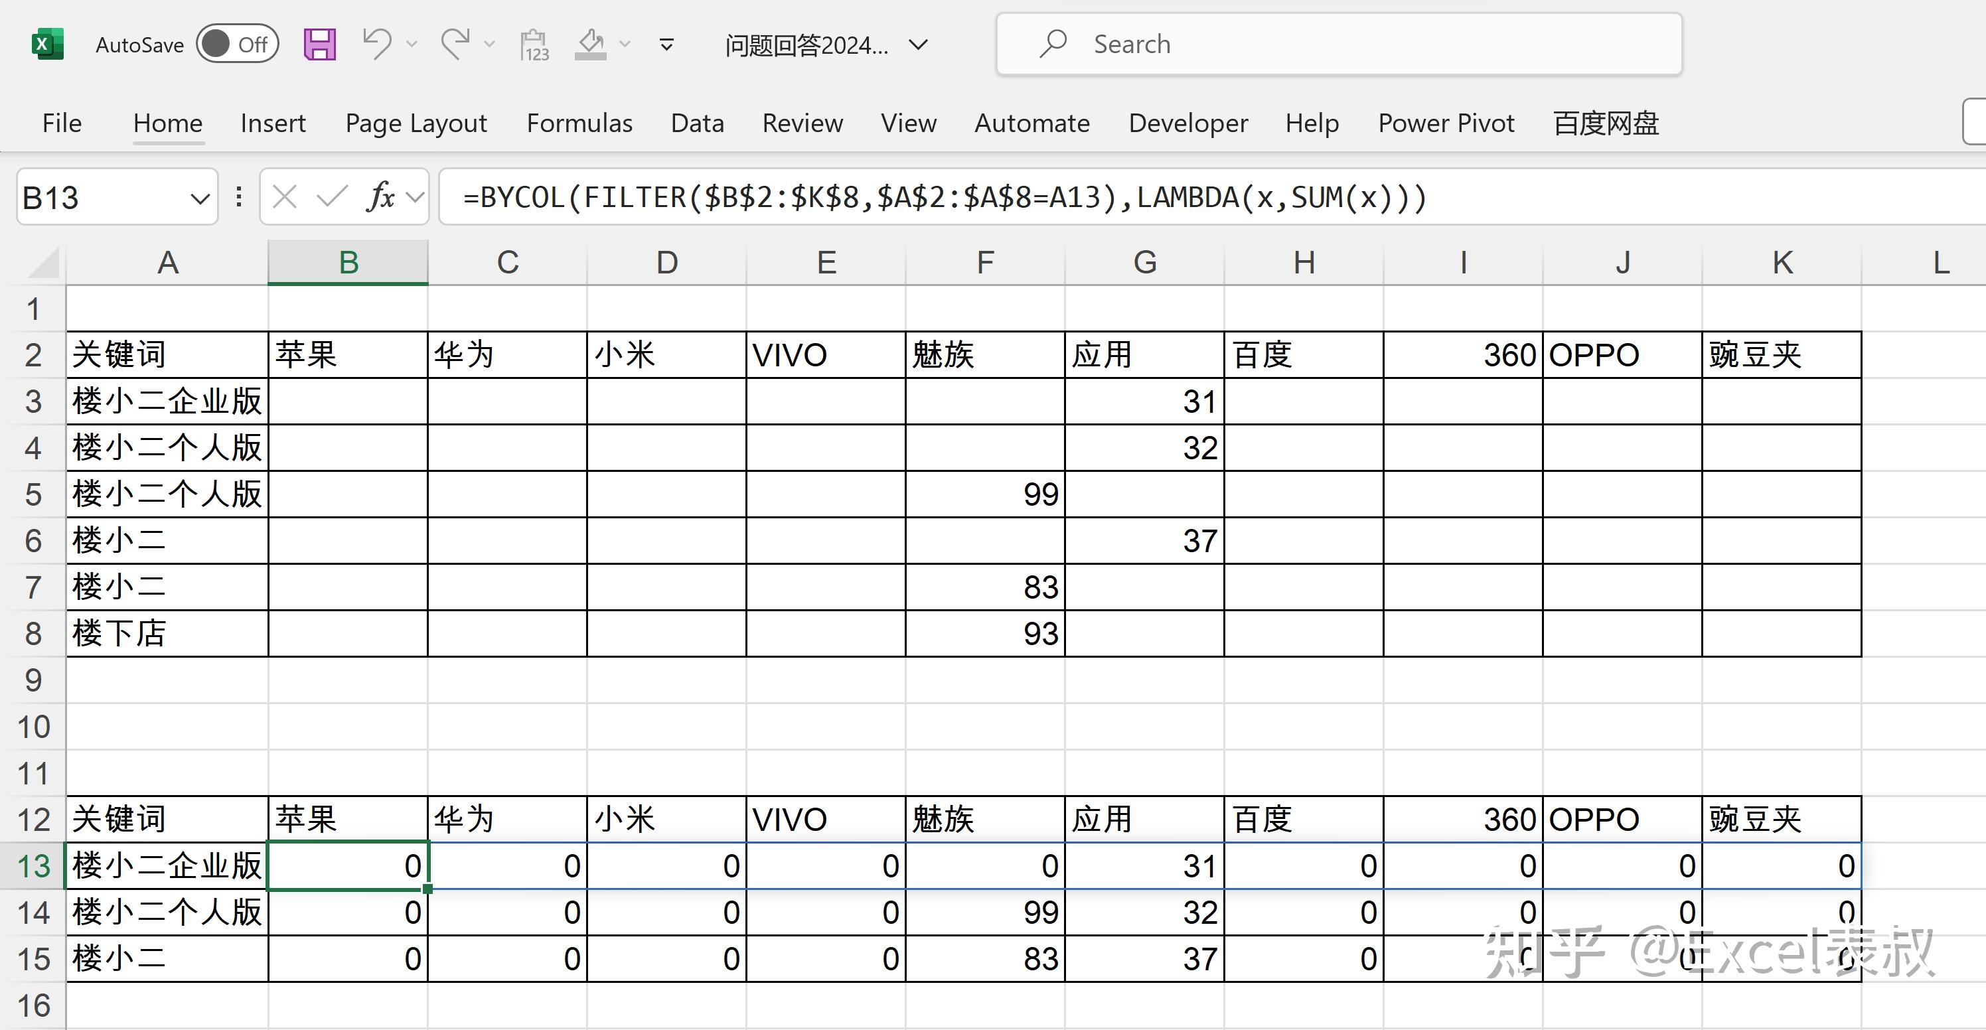The height and width of the screenshot is (1030, 1986).
Task: Click the search magnifier icon
Action: [1052, 44]
